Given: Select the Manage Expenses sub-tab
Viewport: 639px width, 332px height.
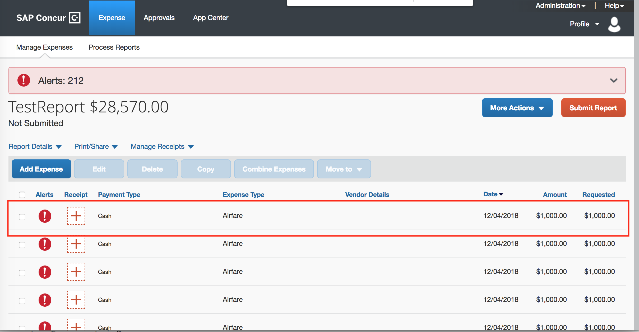Looking at the screenshot, I should [x=44, y=47].
